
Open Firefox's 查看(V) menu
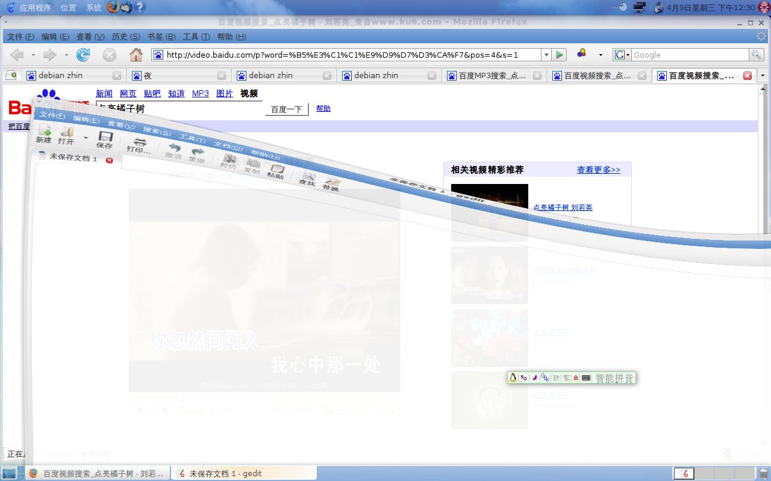click(x=90, y=37)
